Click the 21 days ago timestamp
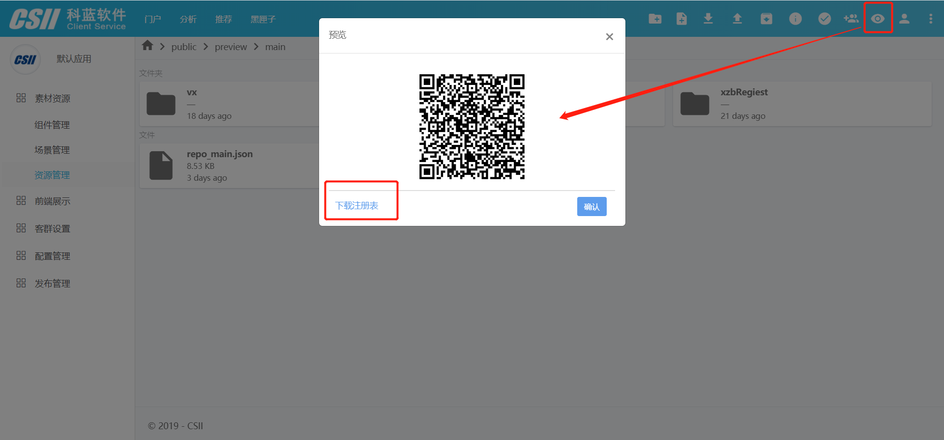944x440 pixels. click(743, 116)
